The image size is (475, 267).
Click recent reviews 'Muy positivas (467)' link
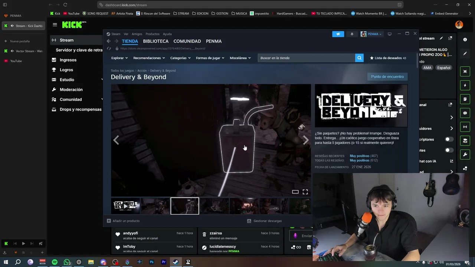coord(364,156)
